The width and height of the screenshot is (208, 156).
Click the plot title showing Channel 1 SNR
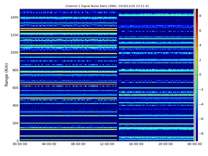click(x=107, y=6)
